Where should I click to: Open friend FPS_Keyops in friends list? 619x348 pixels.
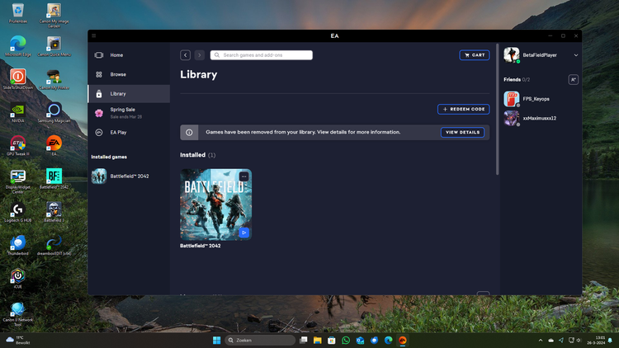coord(536,99)
